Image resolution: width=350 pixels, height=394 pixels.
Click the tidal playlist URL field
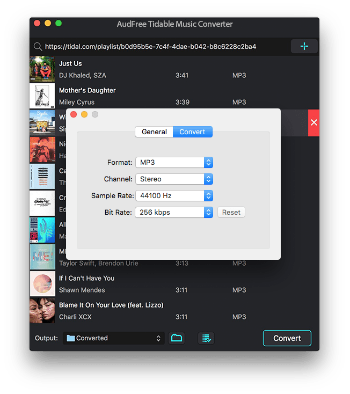pos(150,47)
